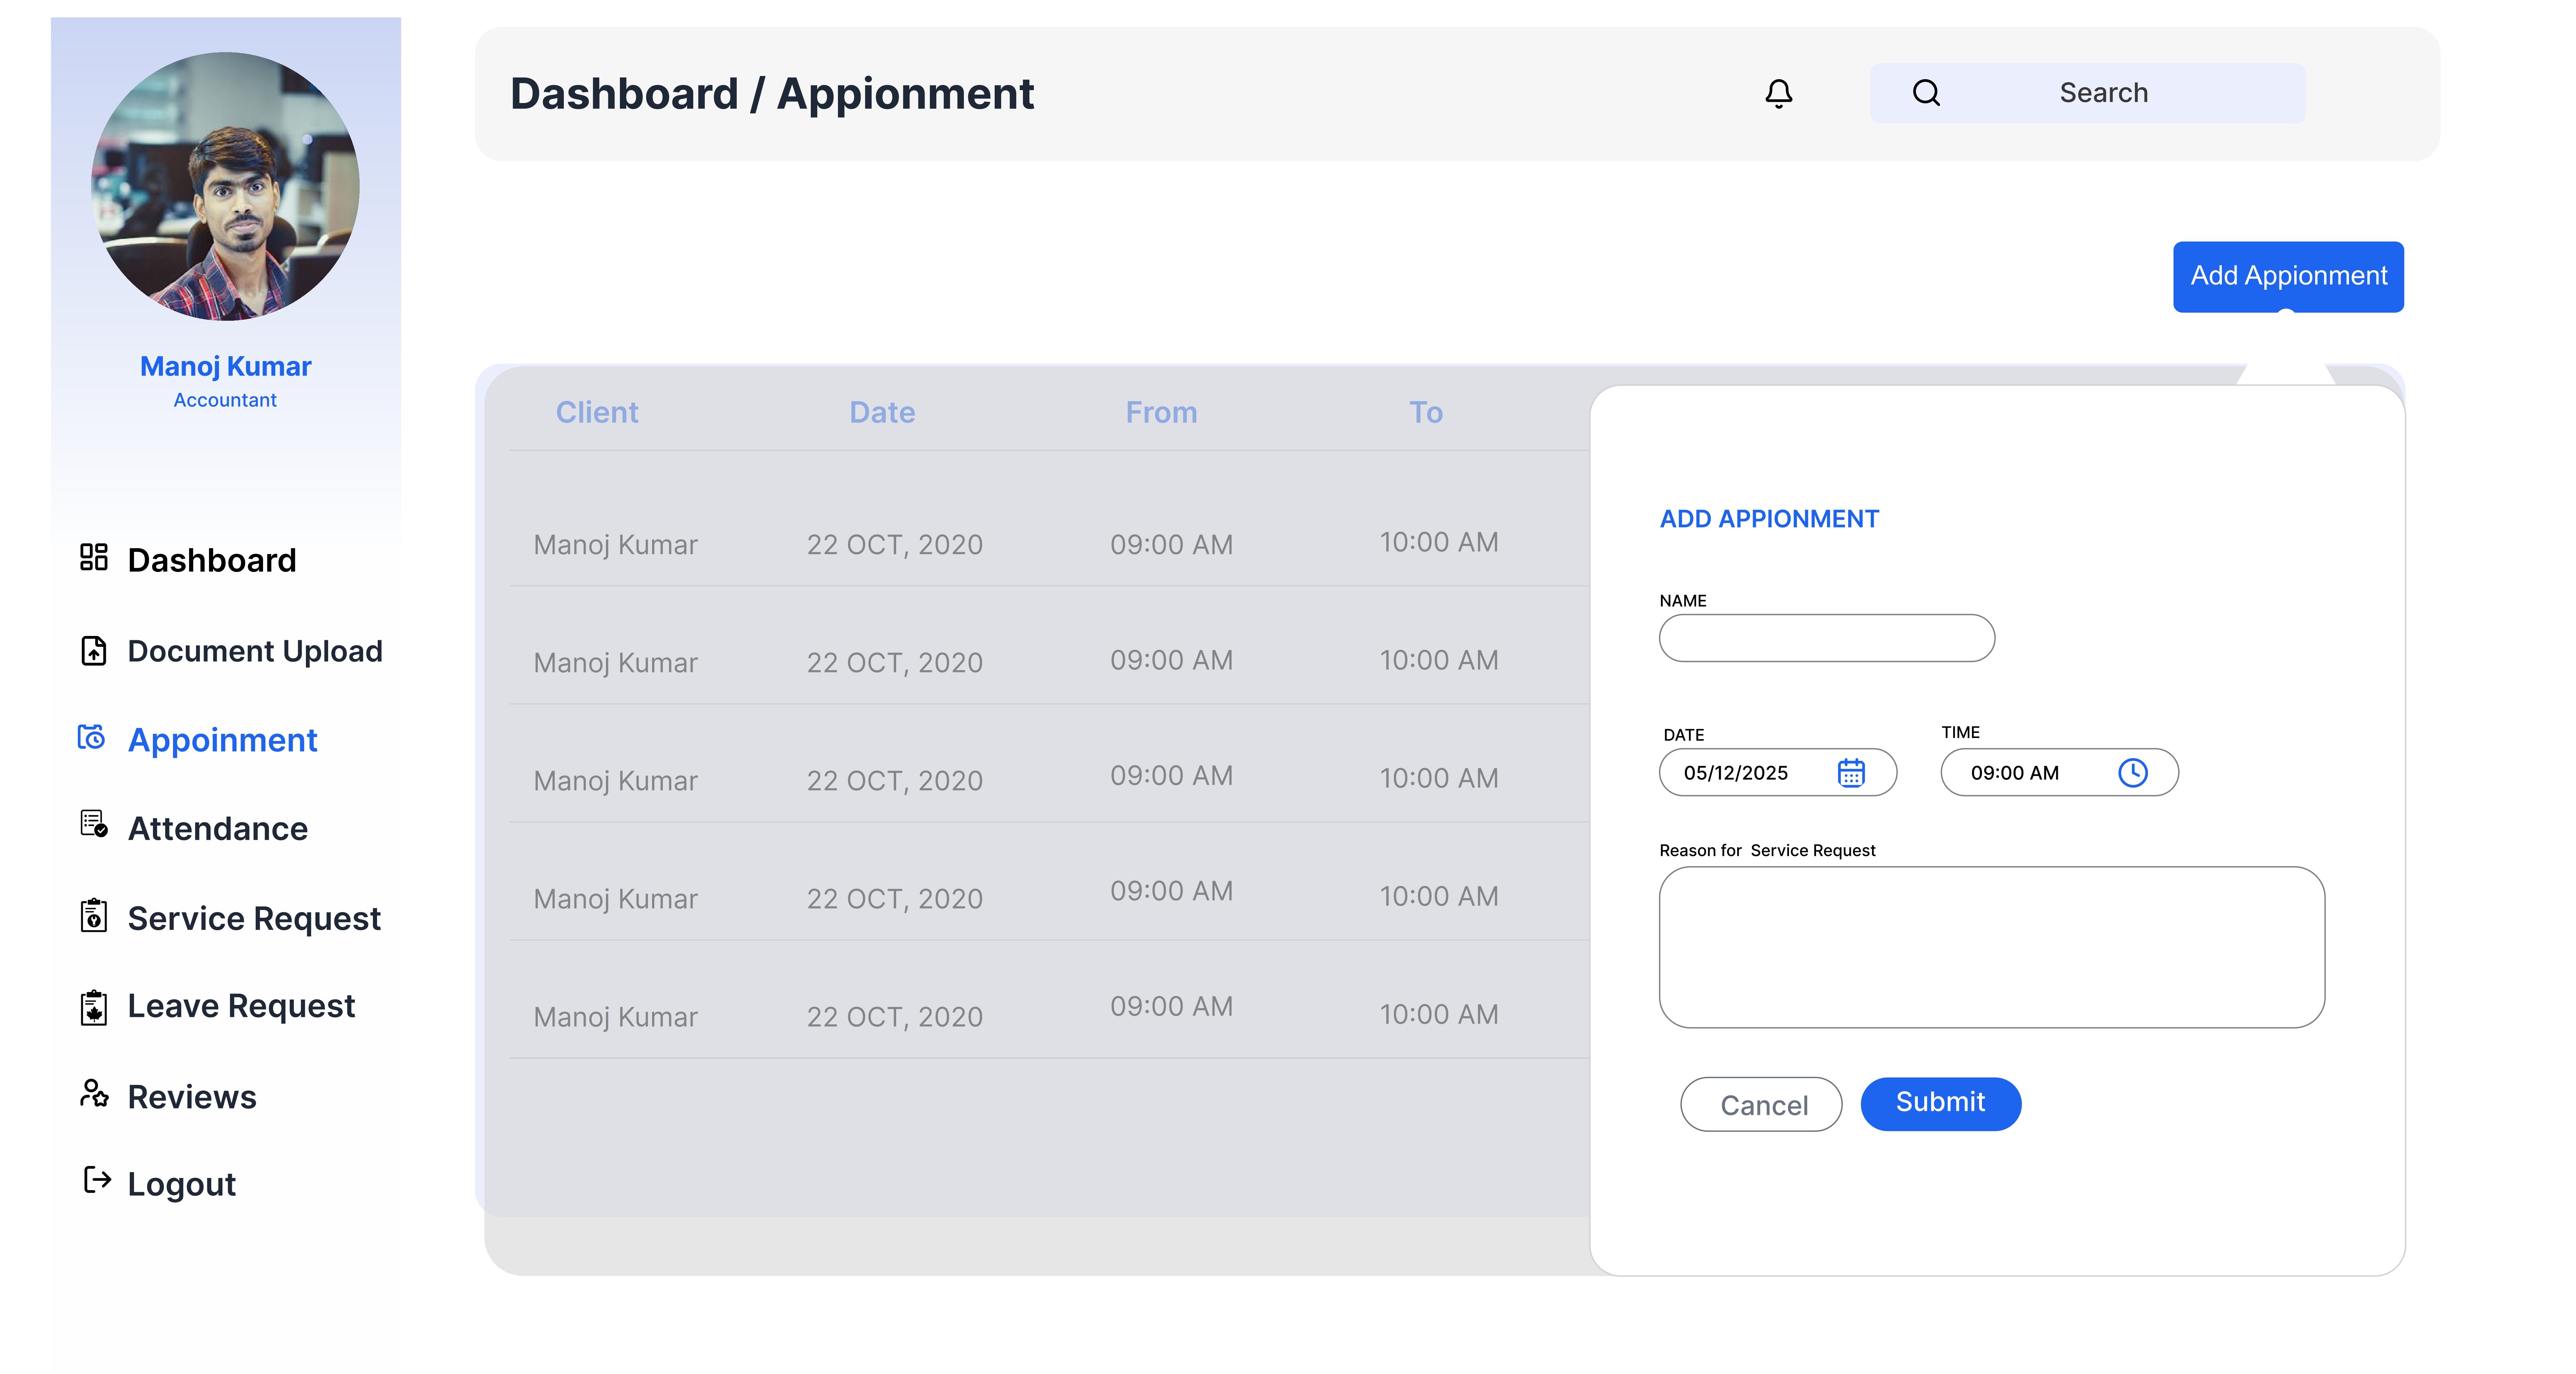Select Appoinment in the sidebar
Viewport: 2576px width, 1374px height.
click(x=222, y=740)
